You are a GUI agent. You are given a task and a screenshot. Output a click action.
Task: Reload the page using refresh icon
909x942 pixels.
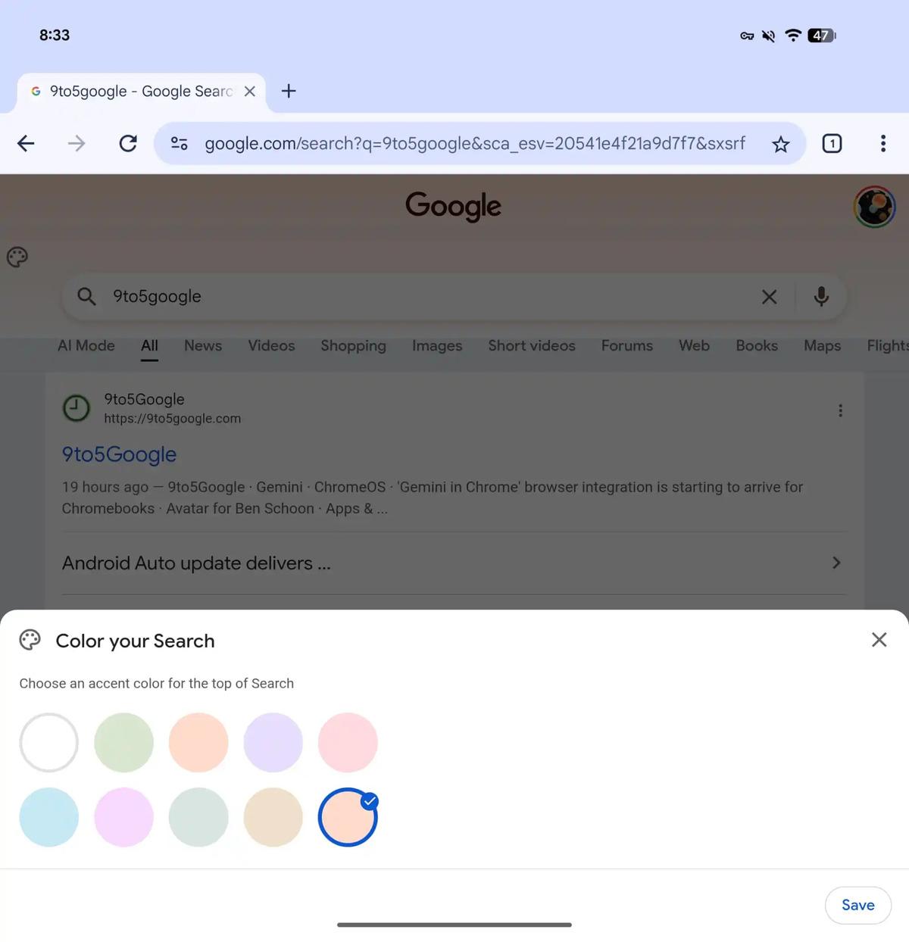(128, 143)
